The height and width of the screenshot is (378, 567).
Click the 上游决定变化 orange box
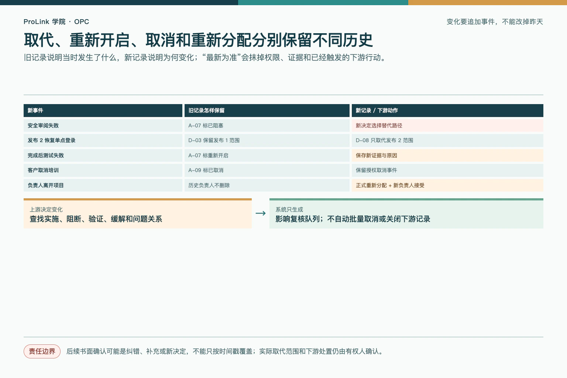tap(138, 213)
